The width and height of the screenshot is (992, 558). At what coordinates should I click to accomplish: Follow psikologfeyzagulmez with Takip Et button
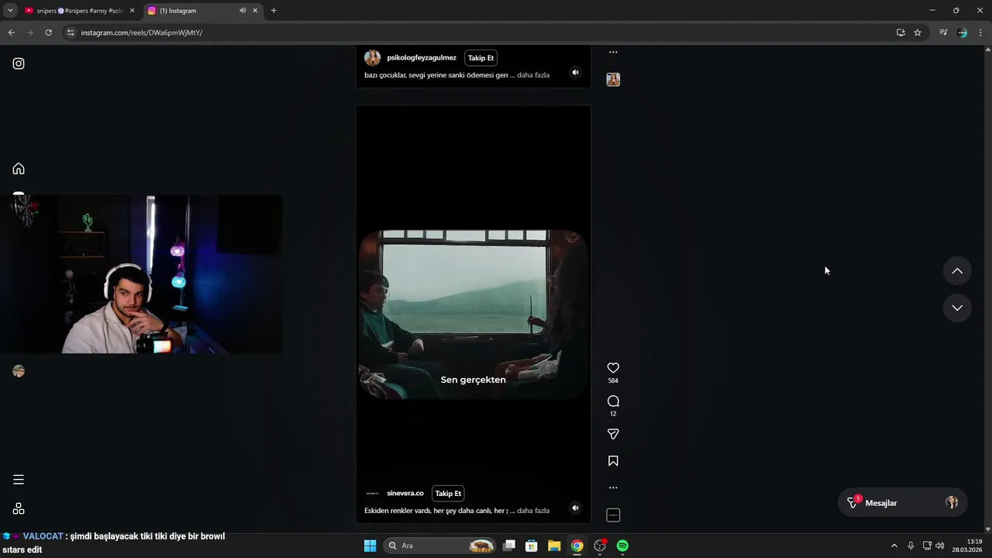[x=480, y=58]
